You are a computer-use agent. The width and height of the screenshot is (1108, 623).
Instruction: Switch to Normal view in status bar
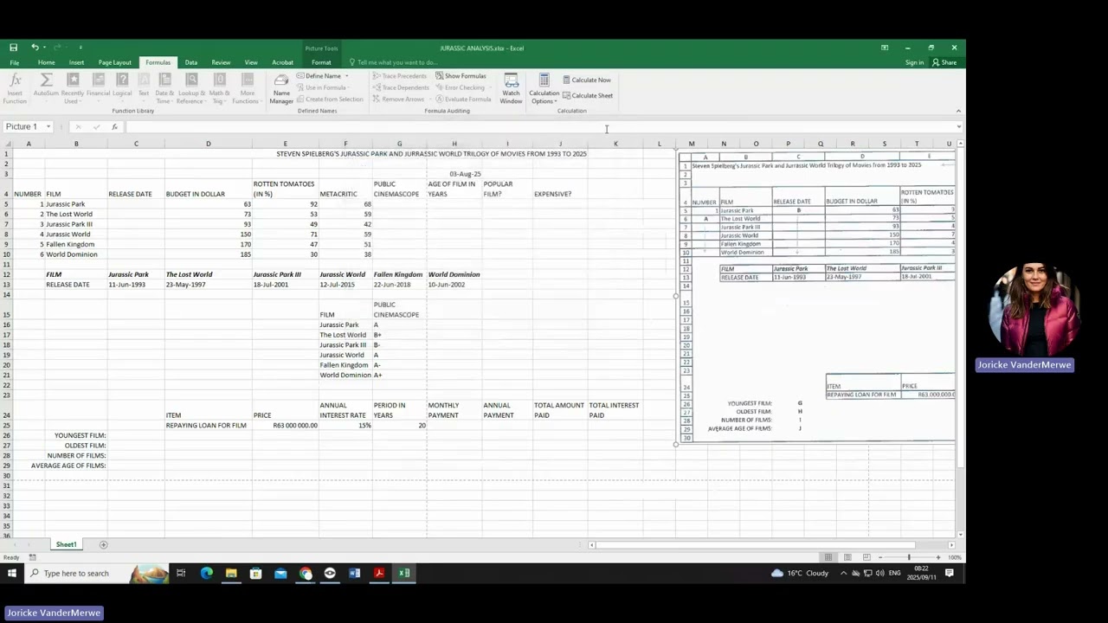click(828, 557)
